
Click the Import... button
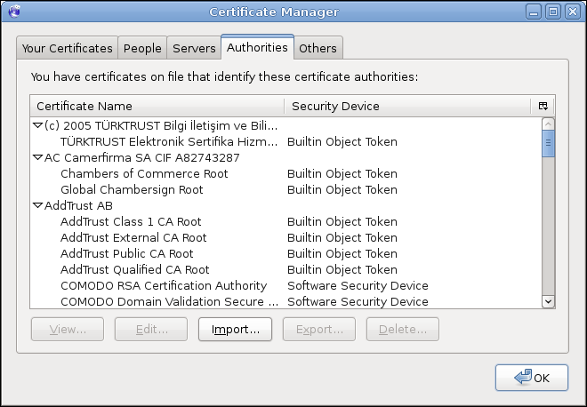(235, 329)
